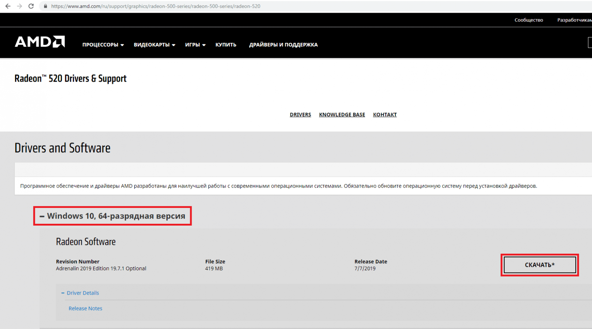Open the Разработчикам link
Image resolution: width=592 pixels, height=329 pixels.
[x=575, y=20]
